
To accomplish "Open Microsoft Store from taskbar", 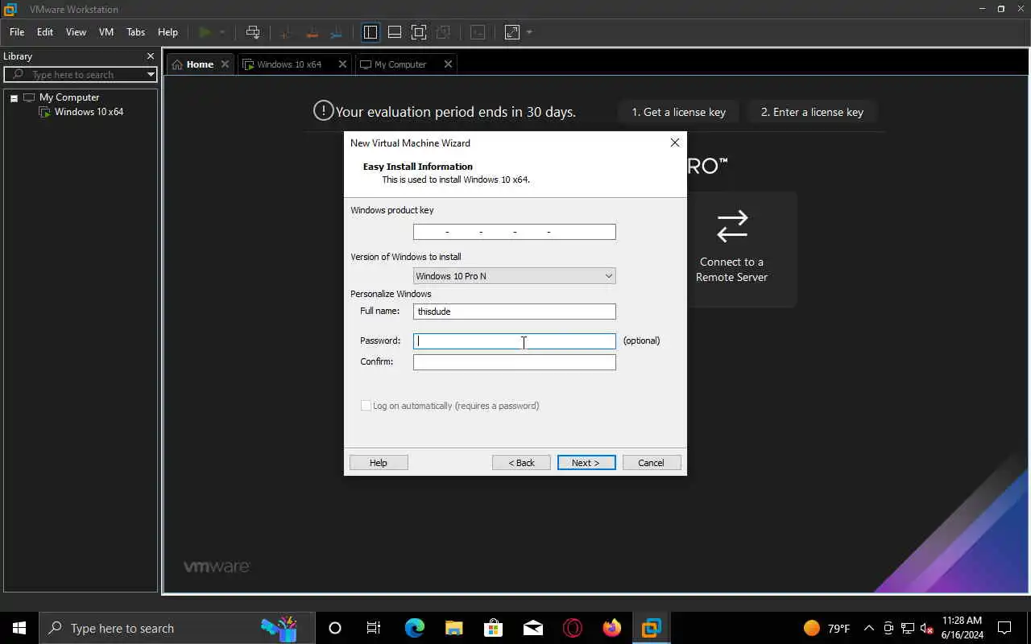I will (x=493, y=628).
